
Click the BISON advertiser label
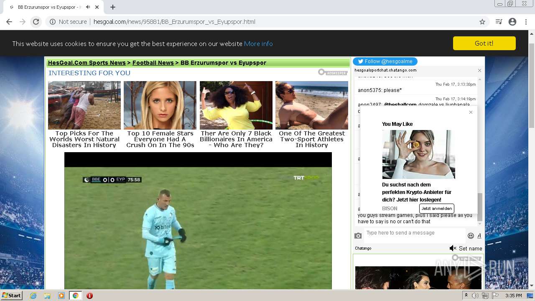pyautogui.click(x=390, y=208)
